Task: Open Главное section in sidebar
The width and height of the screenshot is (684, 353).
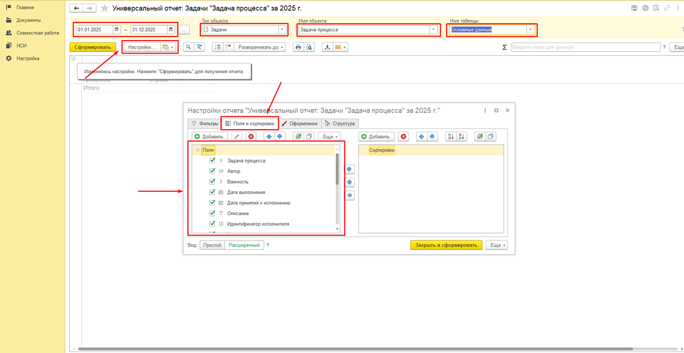Action: tap(25, 7)
